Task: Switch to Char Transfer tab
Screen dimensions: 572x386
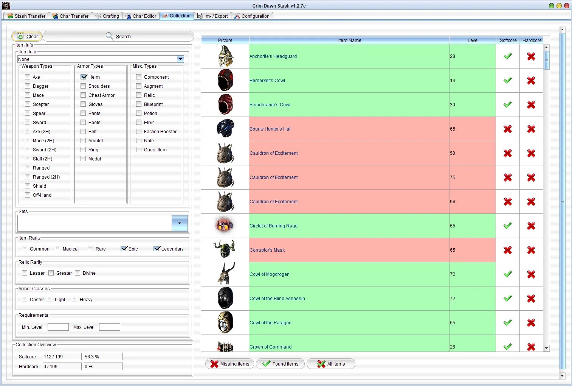Action: point(70,16)
